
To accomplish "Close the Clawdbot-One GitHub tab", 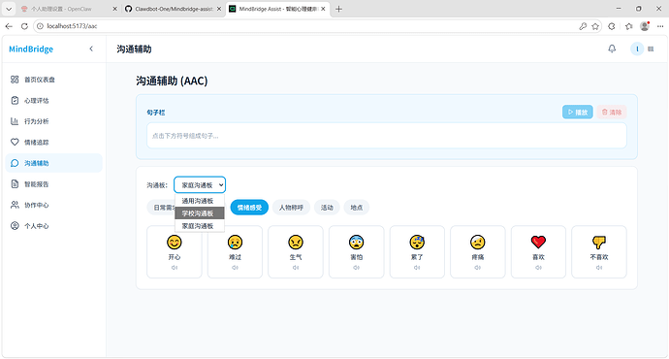I will pyautogui.click(x=219, y=9).
